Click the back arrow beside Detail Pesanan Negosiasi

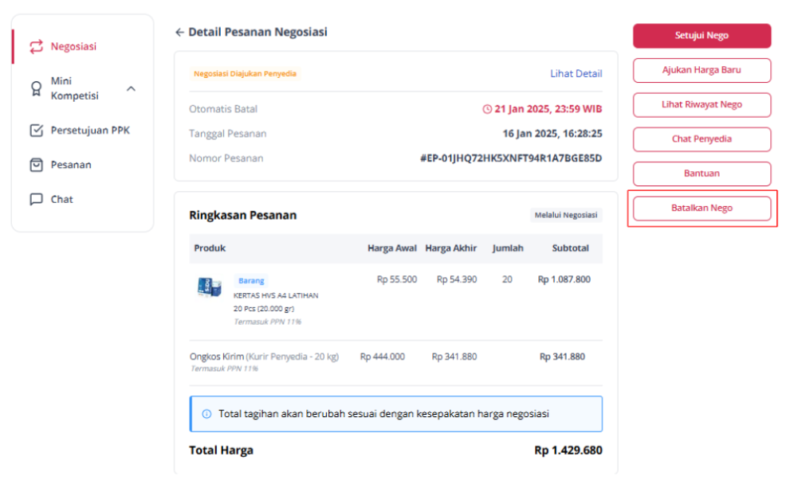(x=179, y=33)
